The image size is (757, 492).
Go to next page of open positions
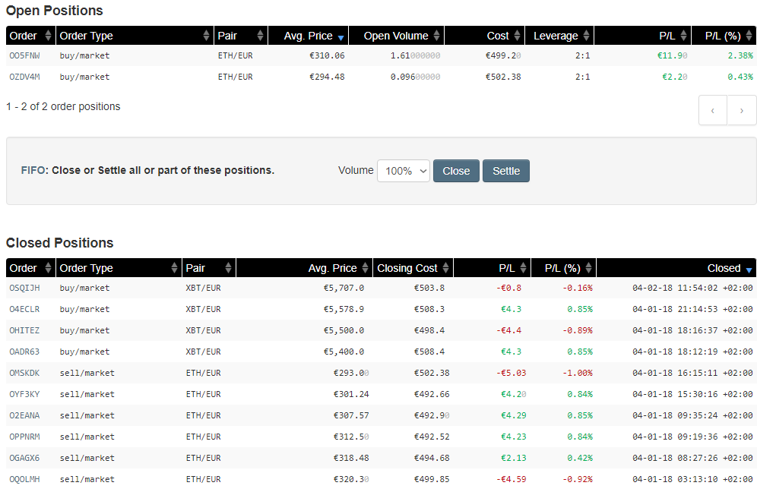[x=742, y=110]
